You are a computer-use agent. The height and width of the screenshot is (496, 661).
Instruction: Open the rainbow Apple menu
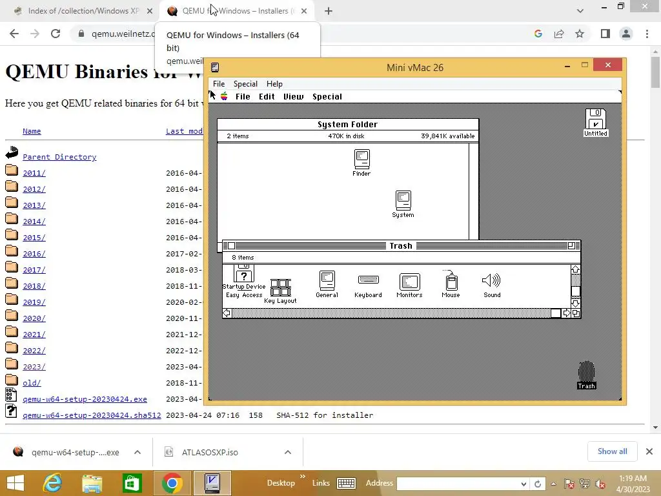[x=224, y=96]
